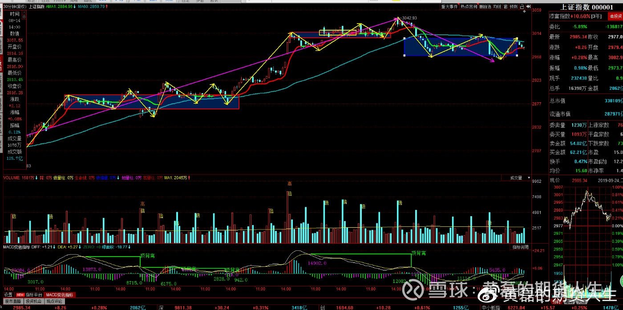
Task: Select the 观点评论 opinion comments tab
Action: [54, 301]
